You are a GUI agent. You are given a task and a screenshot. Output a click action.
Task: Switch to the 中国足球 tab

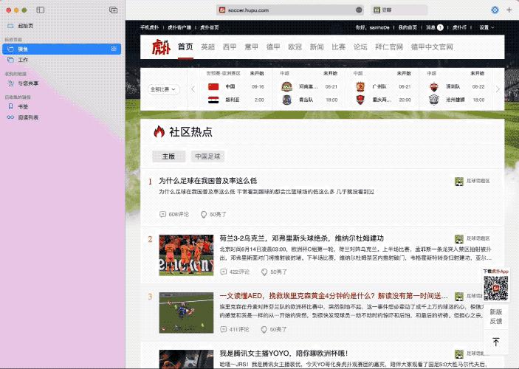[207, 156]
